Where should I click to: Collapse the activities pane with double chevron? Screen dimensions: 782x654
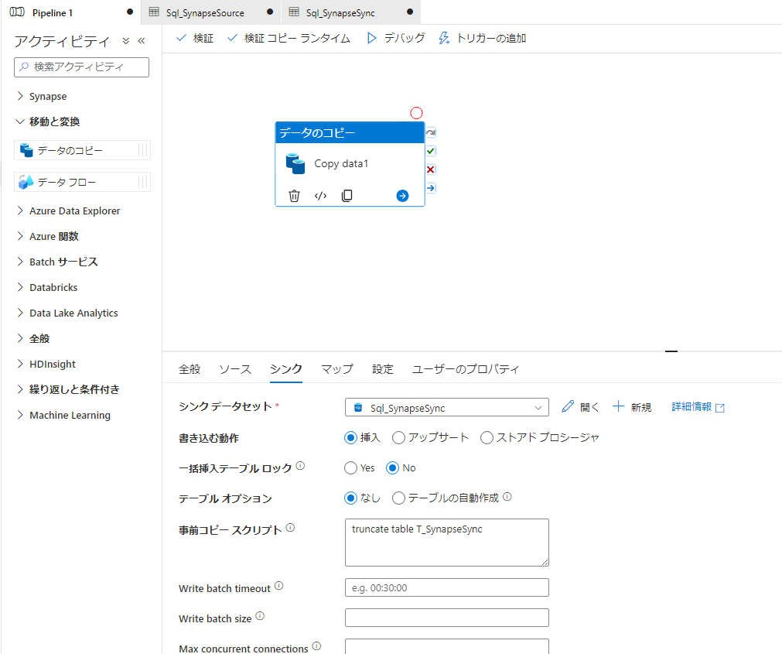point(142,41)
